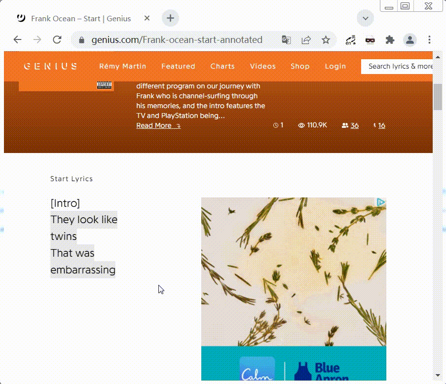
Task: Expand the tab search chevron
Action: pyautogui.click(x=366, y=18)
